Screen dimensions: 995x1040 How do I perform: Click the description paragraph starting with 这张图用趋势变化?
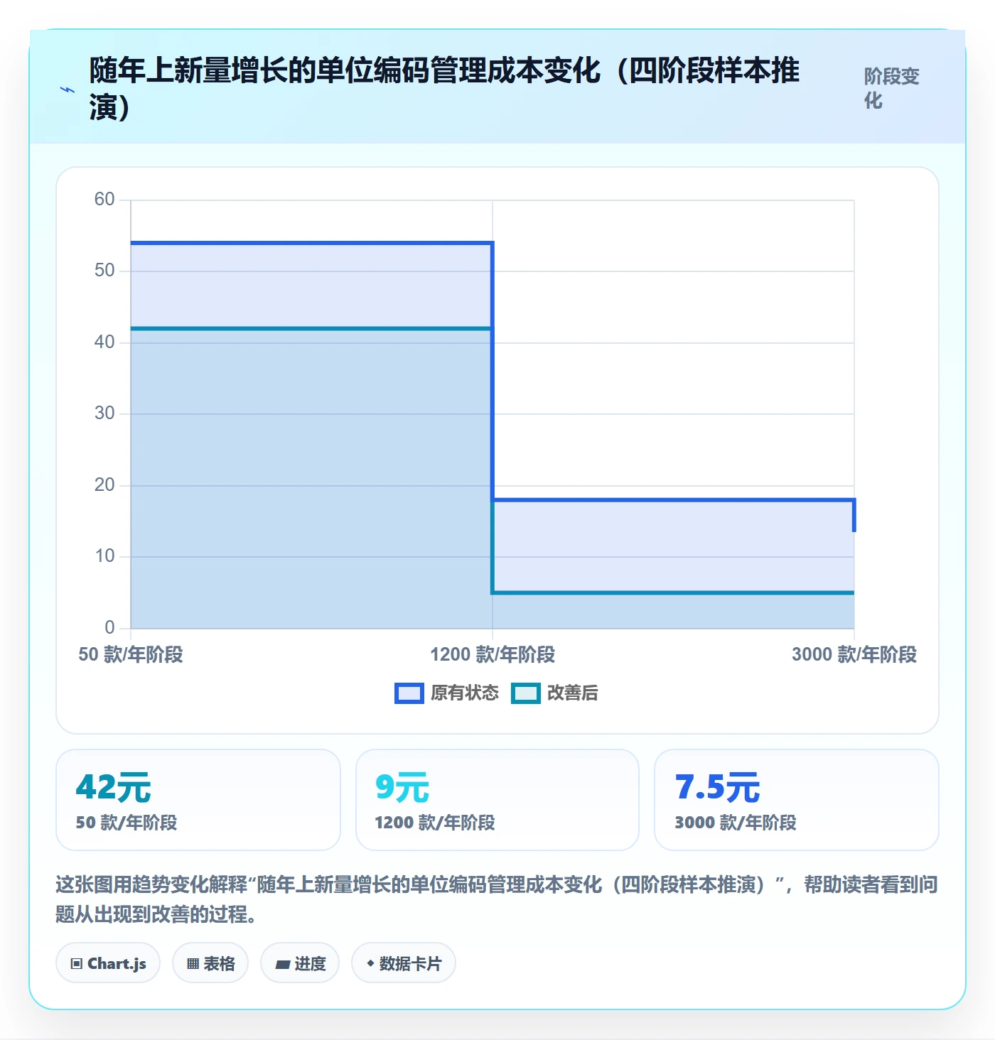pyautogui.click(x=497, y=899)
